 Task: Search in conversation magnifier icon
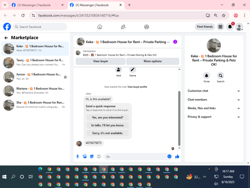click(220, 76)
